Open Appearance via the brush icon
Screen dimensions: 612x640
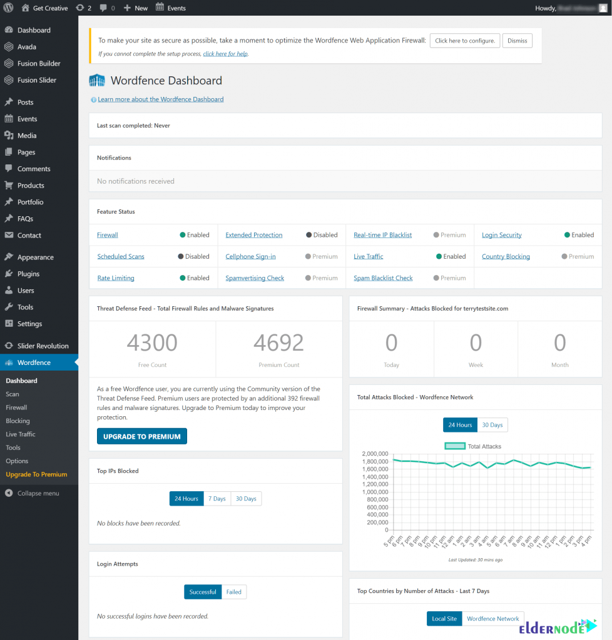click(x=10, y=256)
